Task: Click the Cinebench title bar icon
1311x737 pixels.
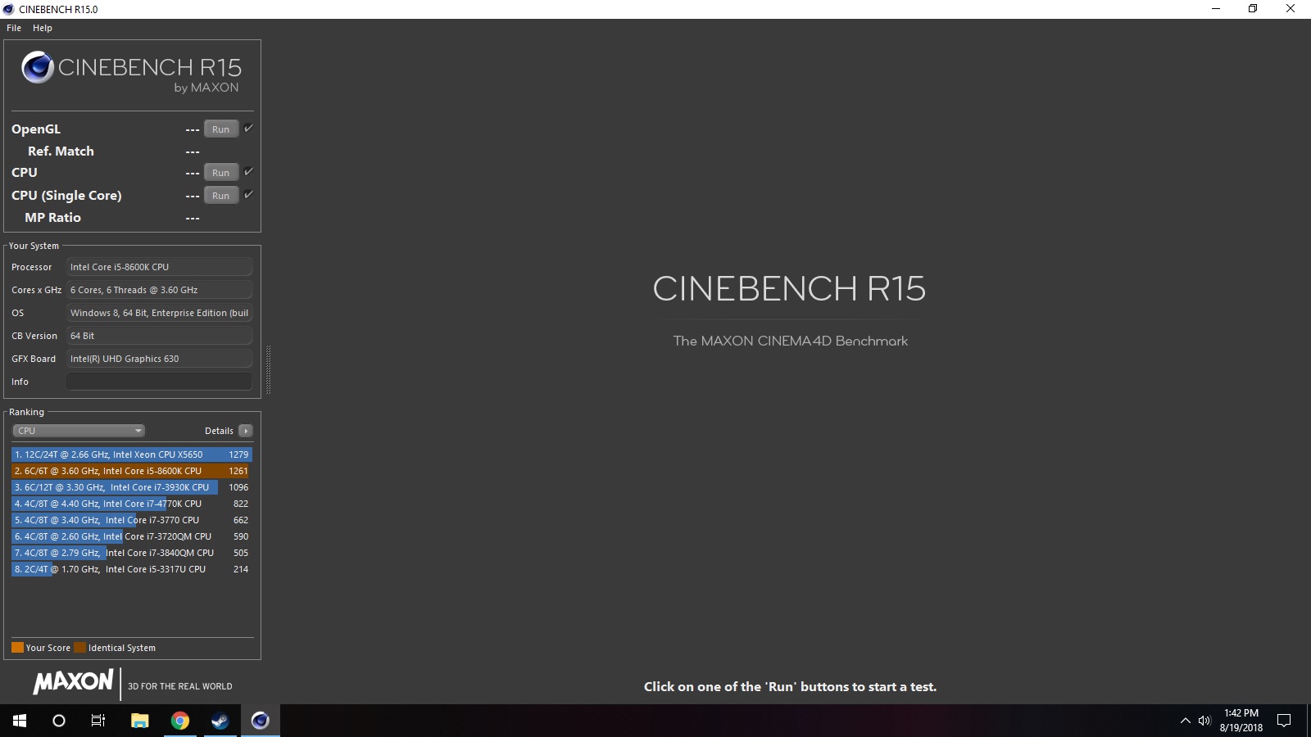Action: 9,9
